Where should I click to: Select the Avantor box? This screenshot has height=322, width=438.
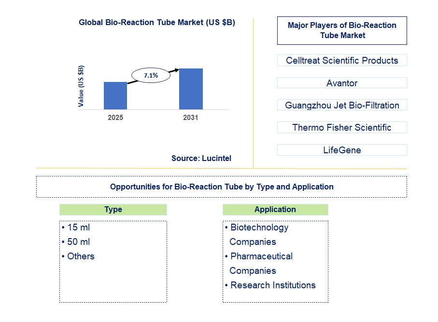[x=342, y=83]
